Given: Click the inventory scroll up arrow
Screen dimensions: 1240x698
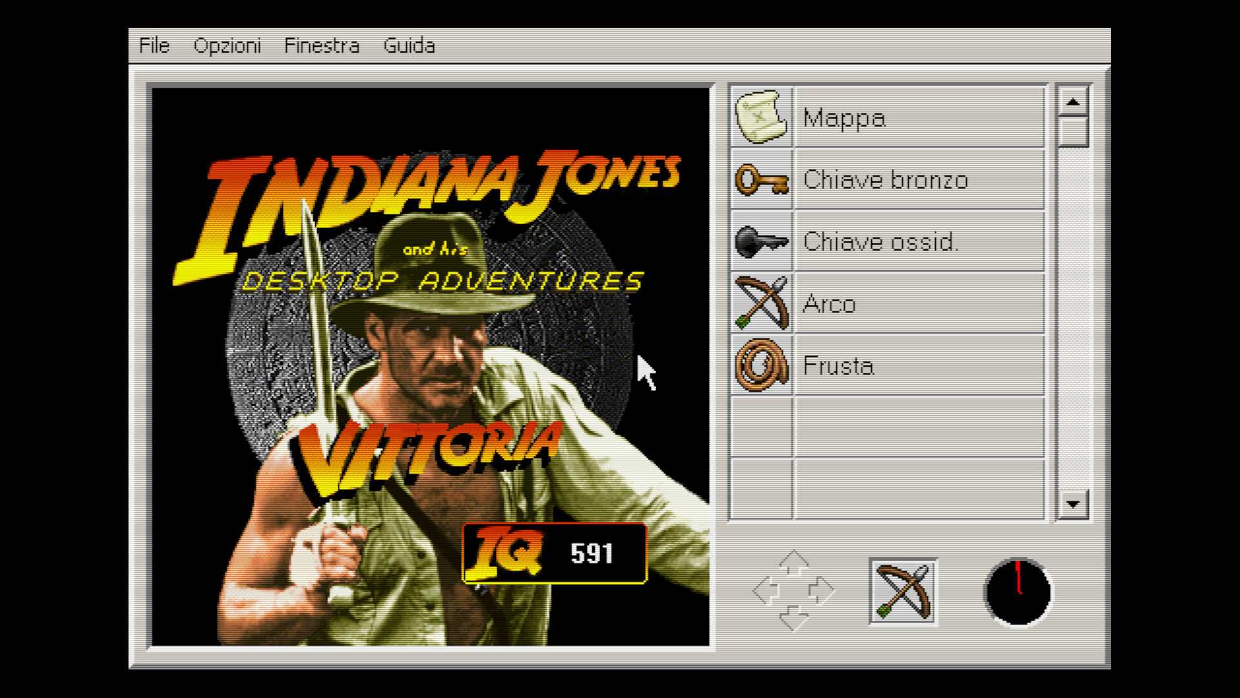Looking at the screenshot, I should pos(1073,101).
